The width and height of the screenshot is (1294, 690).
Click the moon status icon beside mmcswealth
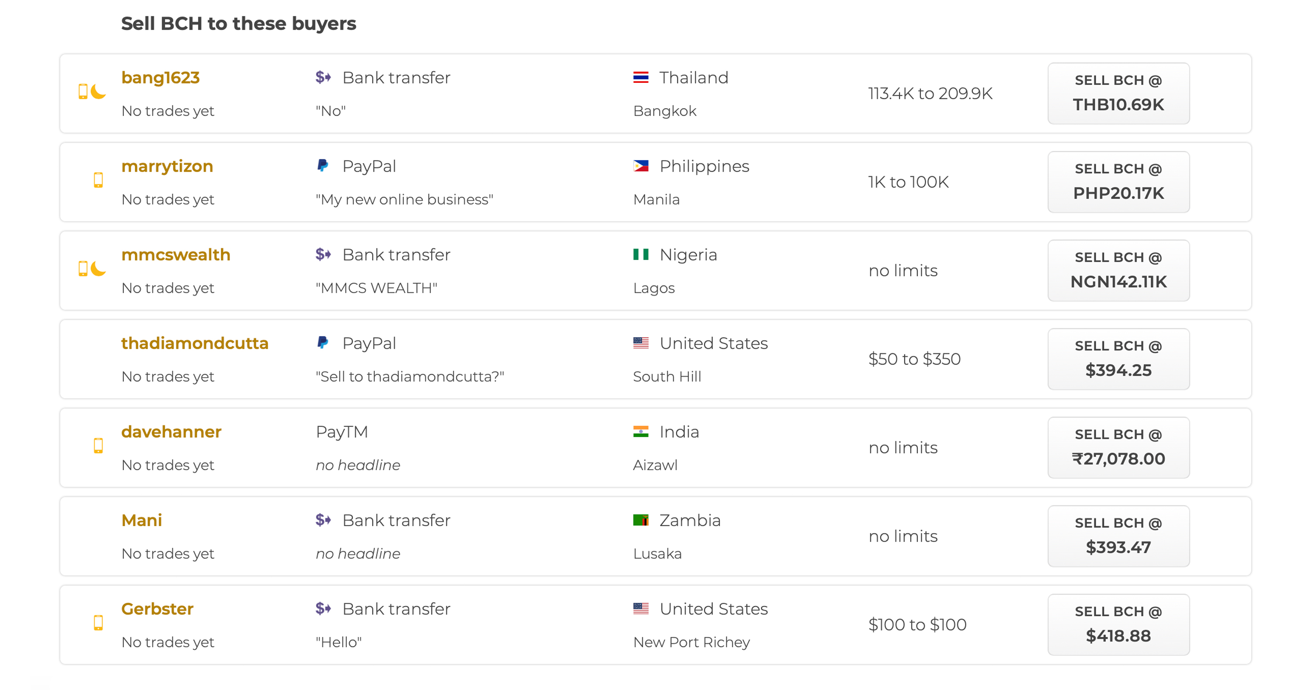pos(98,269)
